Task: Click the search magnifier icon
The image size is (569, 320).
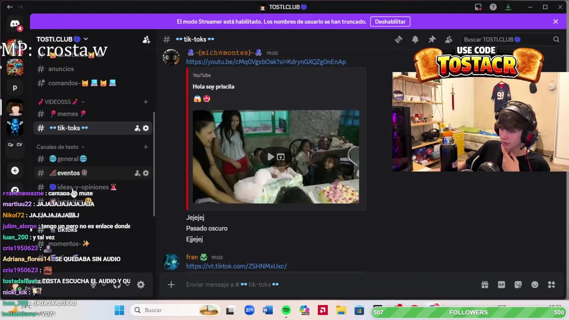Action: pos(556,40)
